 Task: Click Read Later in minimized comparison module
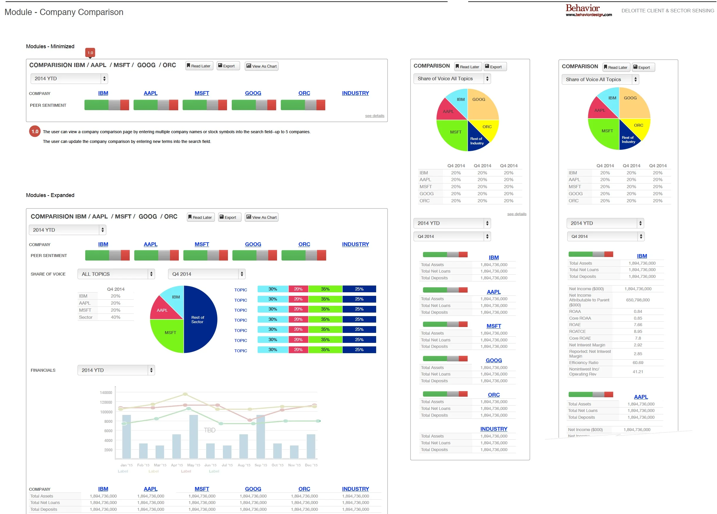coord(199,66)
